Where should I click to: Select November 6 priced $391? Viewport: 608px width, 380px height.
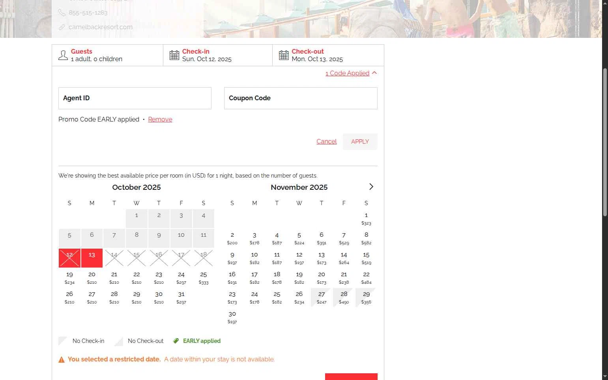pos(322,238)
